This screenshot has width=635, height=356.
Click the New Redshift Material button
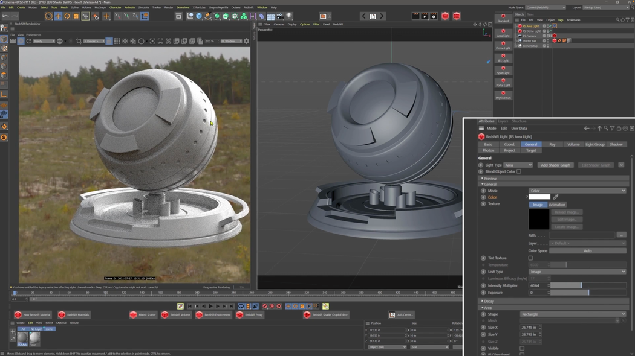33,314
